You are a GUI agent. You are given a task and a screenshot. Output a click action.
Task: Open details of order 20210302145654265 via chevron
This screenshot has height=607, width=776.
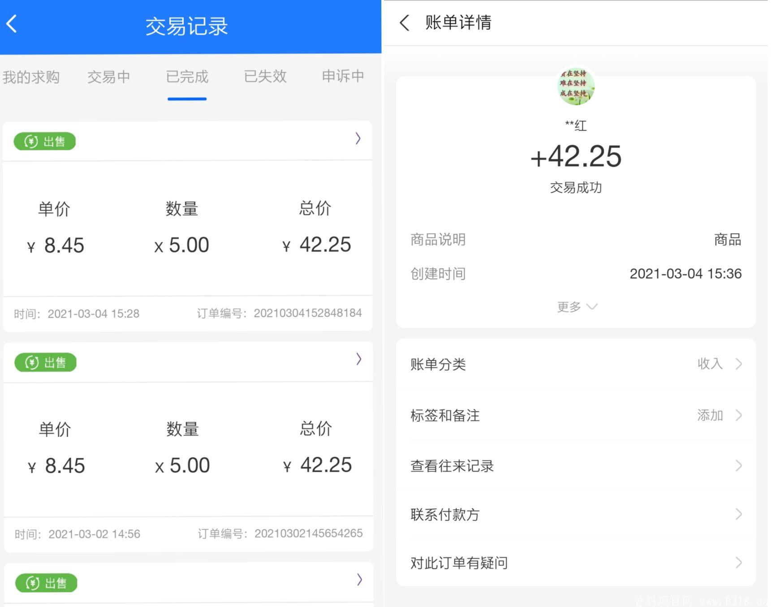point(358,359)
